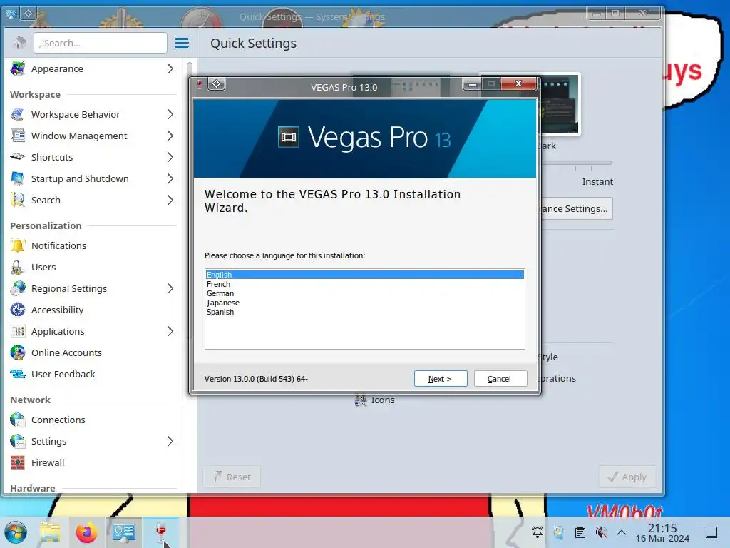Expand hidden system tray icons arrow
The width and height of the screenshot is (730, 548).
pos(622,532)
